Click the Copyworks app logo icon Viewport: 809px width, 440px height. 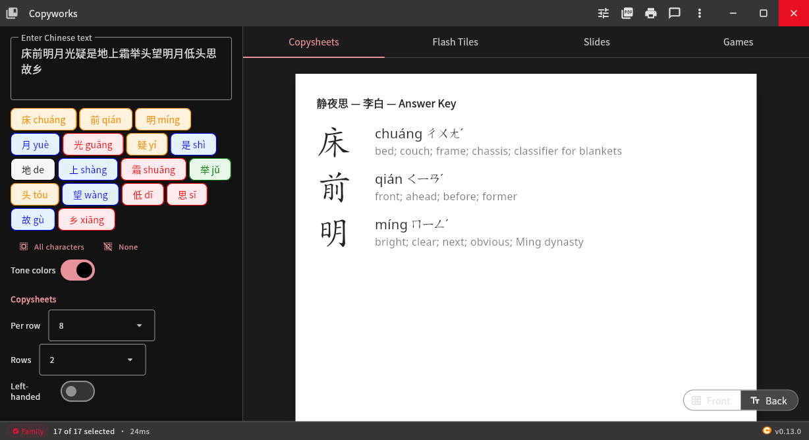coord(11,13)
